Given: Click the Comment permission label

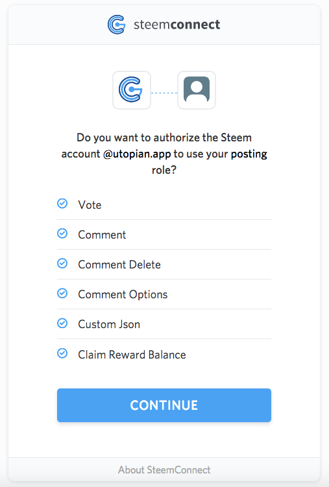Looking at the screenshot, I should [102, 235].
